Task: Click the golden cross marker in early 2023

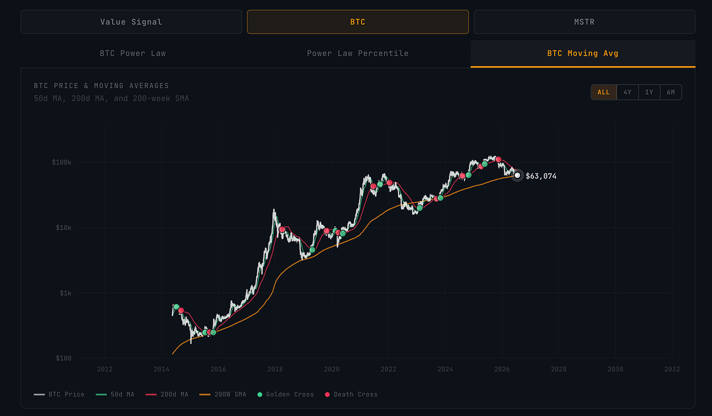Action: point(420,208)
